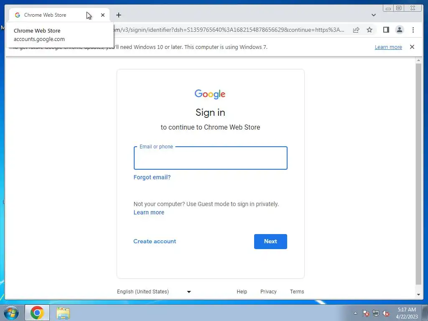Image resolution: width=428 pixels, height=321 pixels.
Task: Open Windows Explorer from taskbar
Action: 63,313
